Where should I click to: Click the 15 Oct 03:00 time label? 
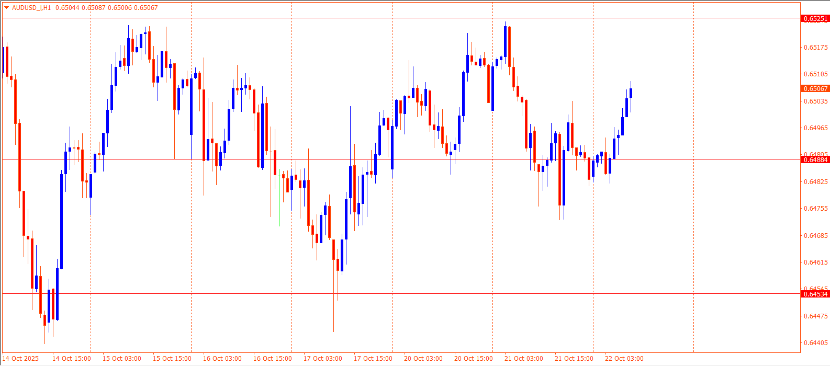pos(121,359)
